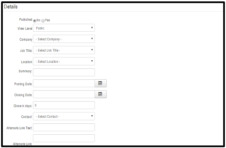Click the Company dropdown arrow
The image size is (226, 148).
pos(92,39)
